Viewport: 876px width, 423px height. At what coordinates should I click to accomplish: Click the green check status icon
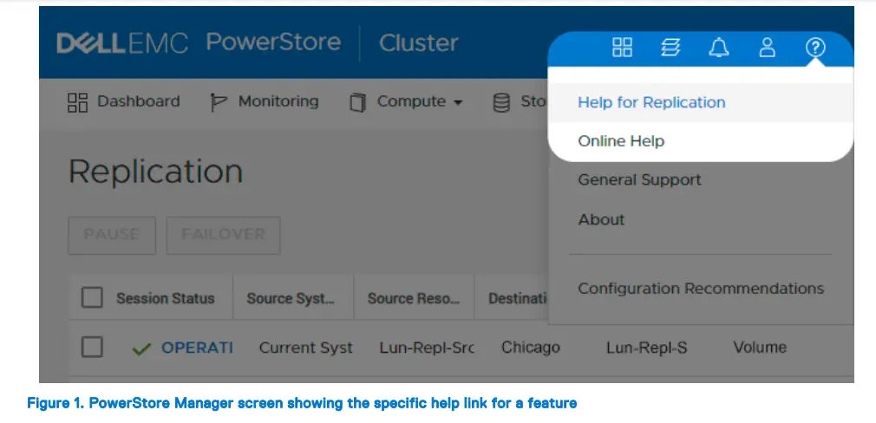click(x=142, y=349)
